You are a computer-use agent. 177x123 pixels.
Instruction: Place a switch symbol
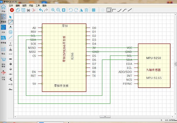(11, 89)
